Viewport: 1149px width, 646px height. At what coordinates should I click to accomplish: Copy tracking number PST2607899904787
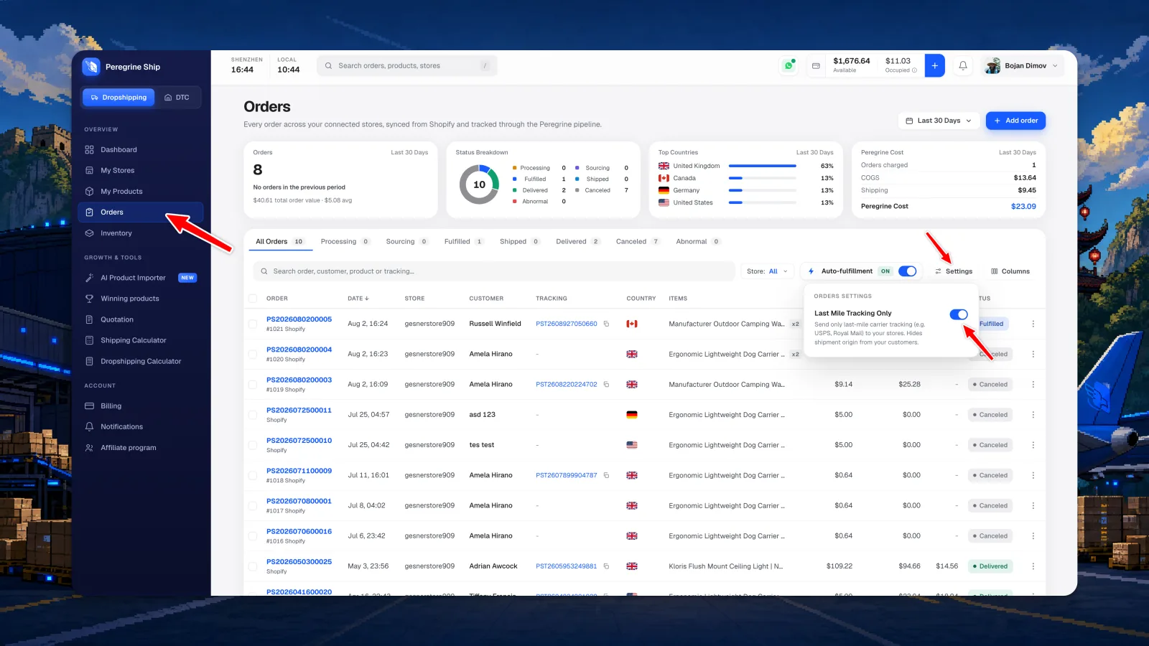tap(606, 475)
